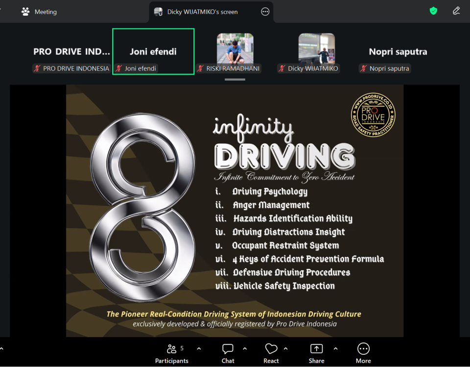Click 'Defensive Driving Procedures' text
The height and width of the screenshot is (367, 470).
[291, 273]
